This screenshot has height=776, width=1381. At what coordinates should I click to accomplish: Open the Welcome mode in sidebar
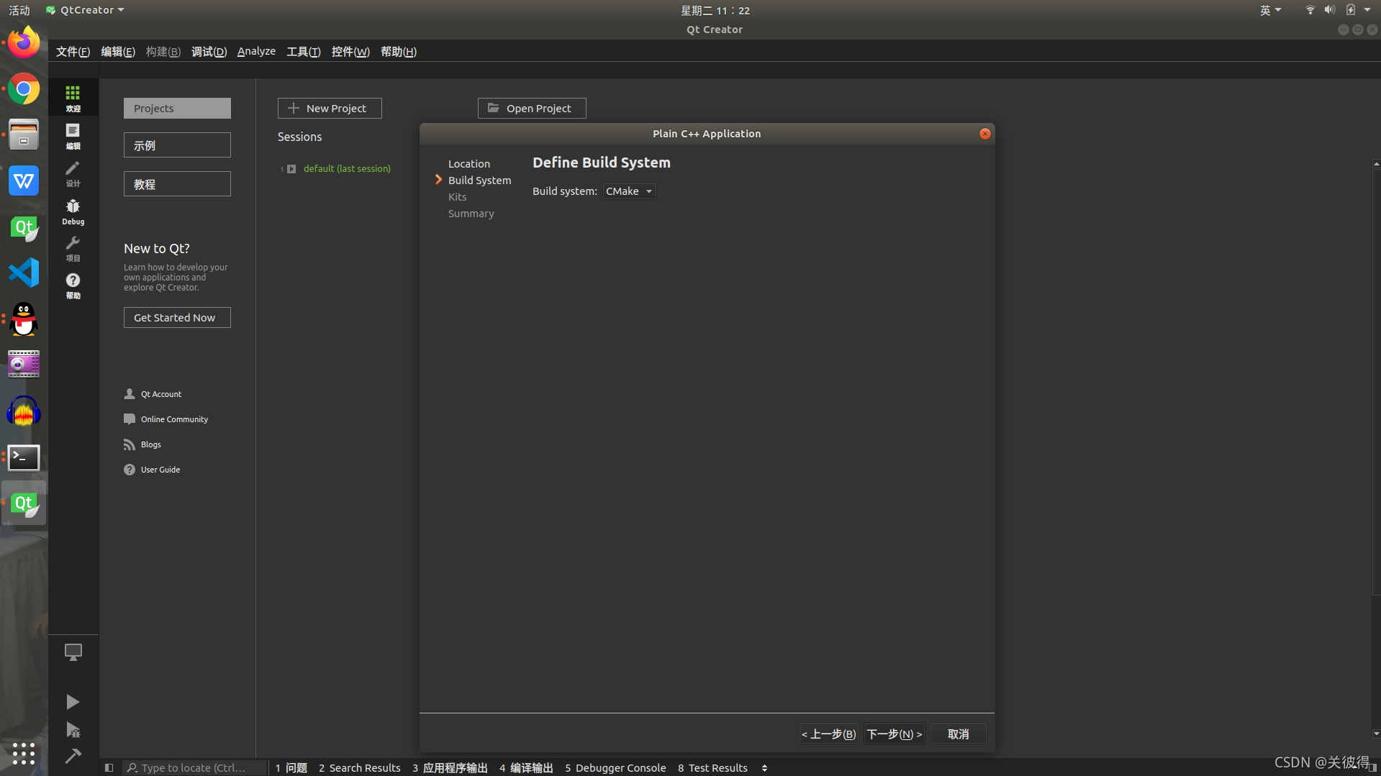[x=73, y=98]
